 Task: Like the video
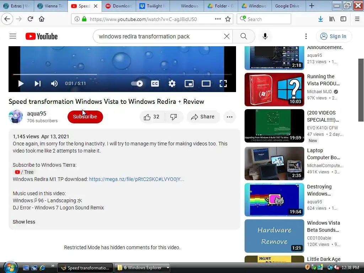(151, 117)
